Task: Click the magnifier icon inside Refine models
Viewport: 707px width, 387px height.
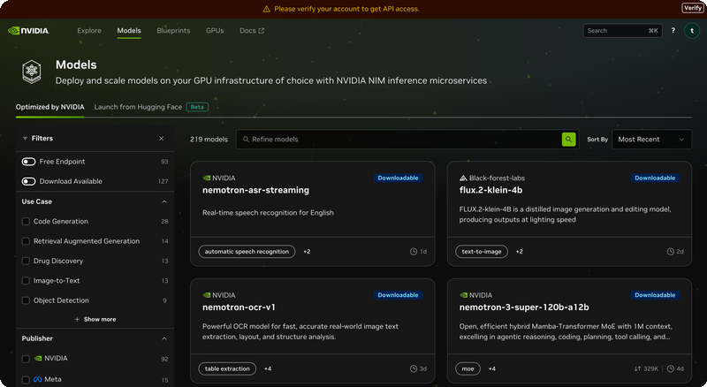Action: (x=247, y=140)
